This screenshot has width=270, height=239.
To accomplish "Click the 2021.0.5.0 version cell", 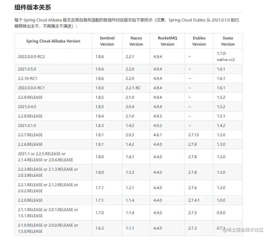I will click(x=27, y=69).
